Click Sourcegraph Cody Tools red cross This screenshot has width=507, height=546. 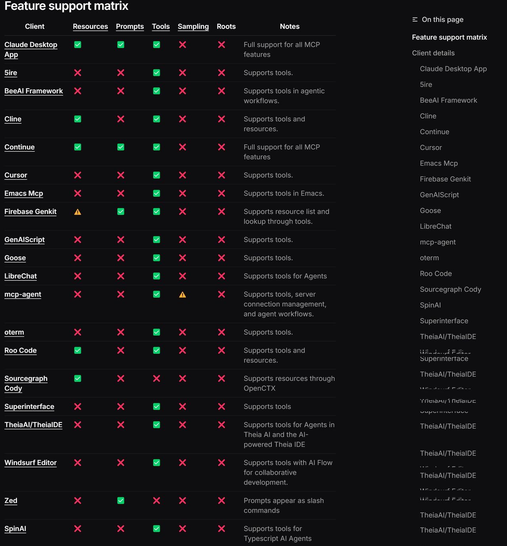pos(157,379)
